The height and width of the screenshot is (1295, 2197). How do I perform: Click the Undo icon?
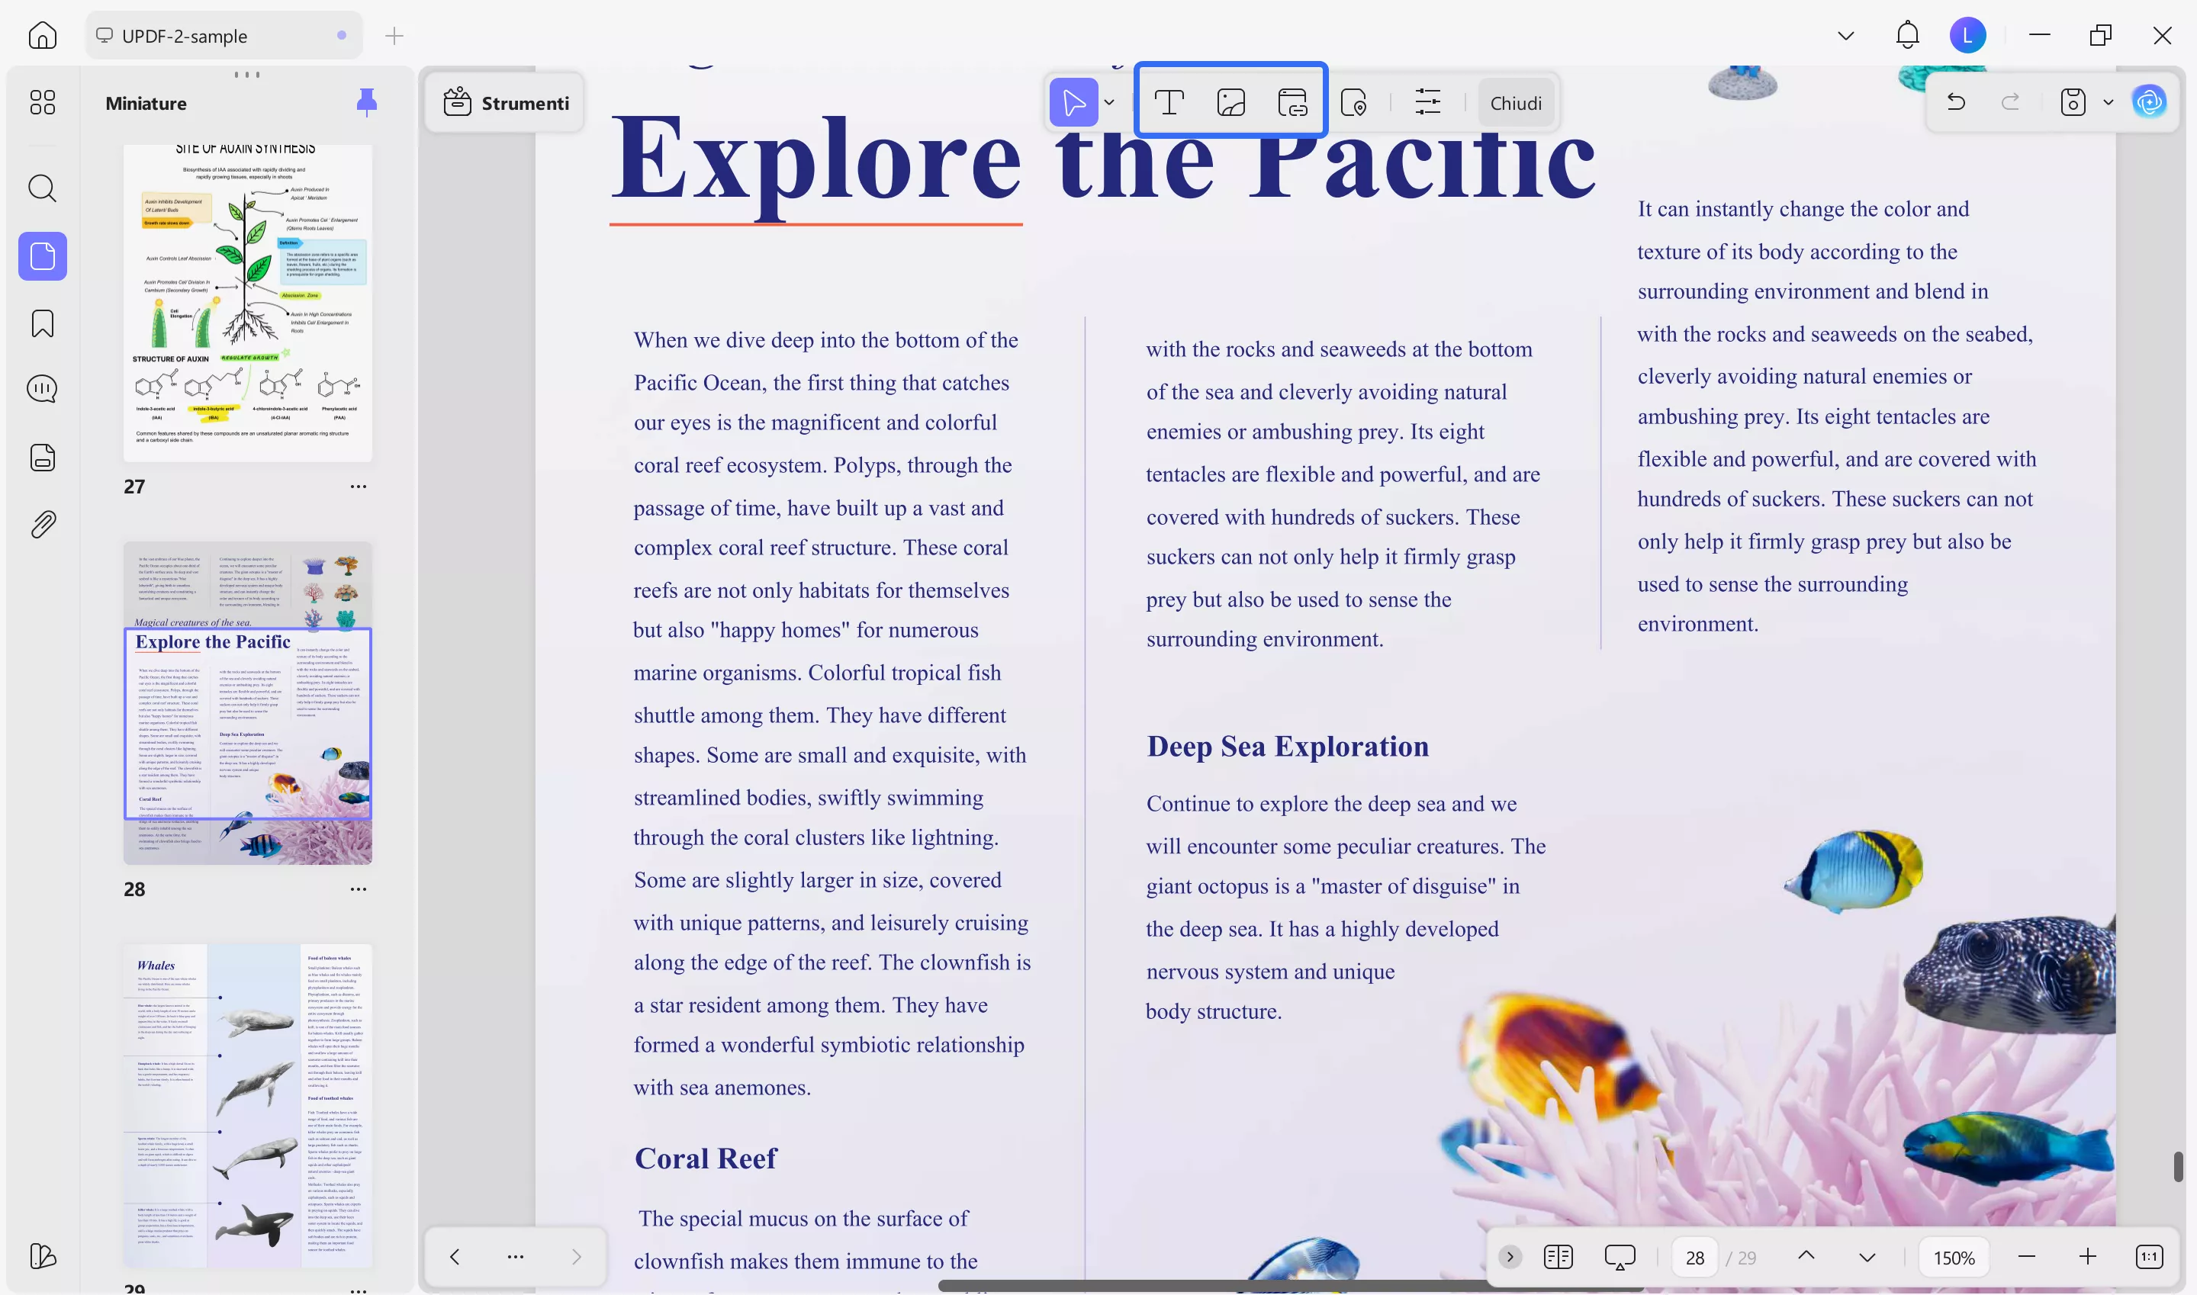[x=1956, y=102]
